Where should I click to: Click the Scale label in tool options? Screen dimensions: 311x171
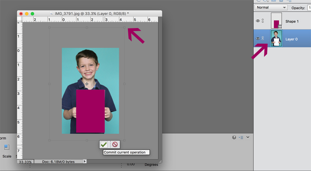click(7, 156)
